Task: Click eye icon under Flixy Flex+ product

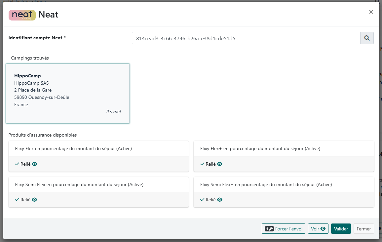Action: click(x=220, y=164)
